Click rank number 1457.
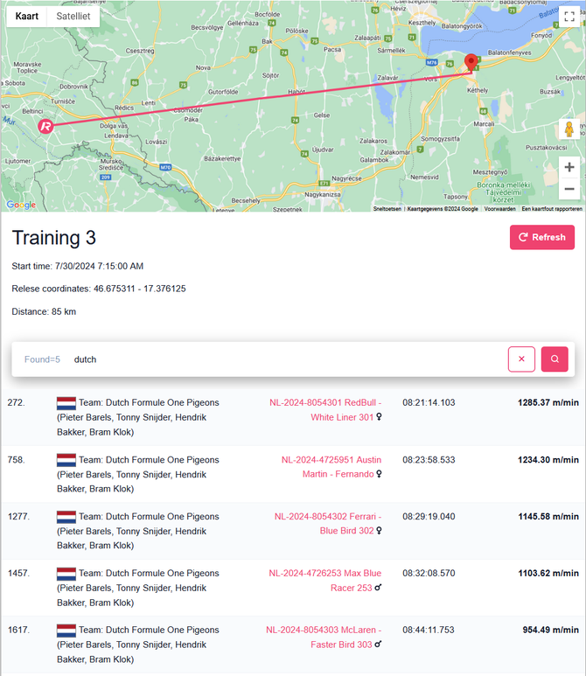Viewport: 586px width, 676px height. pyautogui.click(x=18, y=574)
